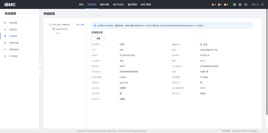Collapse the left sidebar with the arrow handle

[40, 69]
